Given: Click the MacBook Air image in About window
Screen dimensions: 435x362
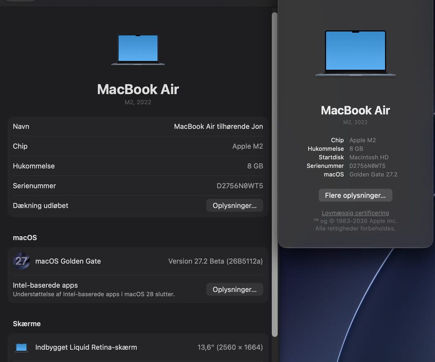Looking at the screenshot, I should [355, 53].
